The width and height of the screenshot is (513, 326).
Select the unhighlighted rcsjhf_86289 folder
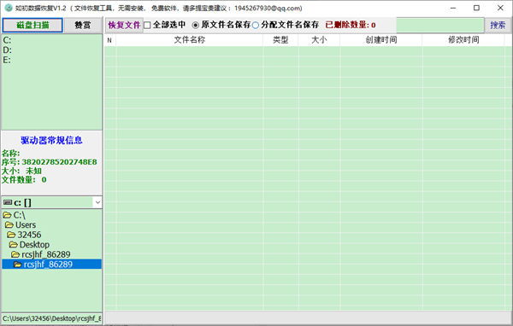(x=41, y=254)
